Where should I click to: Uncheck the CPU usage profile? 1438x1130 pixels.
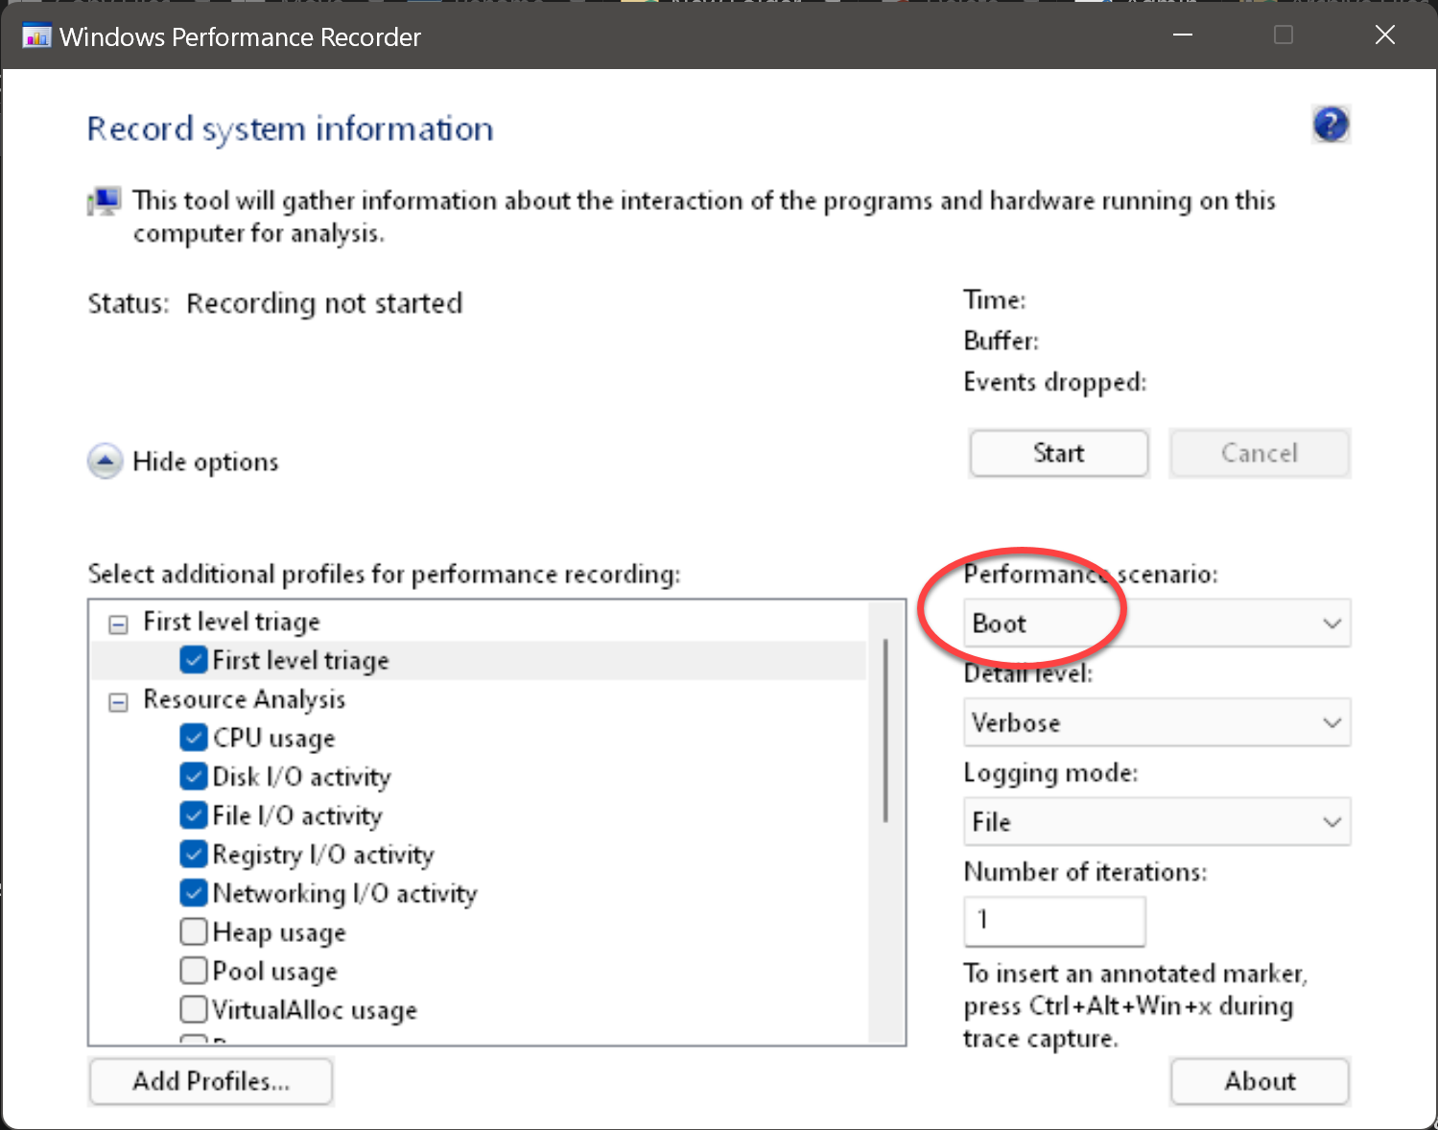point(193,737)
